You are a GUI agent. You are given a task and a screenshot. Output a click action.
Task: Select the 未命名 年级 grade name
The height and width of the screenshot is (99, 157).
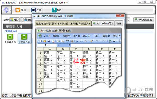11,31
